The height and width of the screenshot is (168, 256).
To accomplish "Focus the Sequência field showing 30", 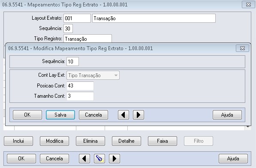I will tap(68, 29).
